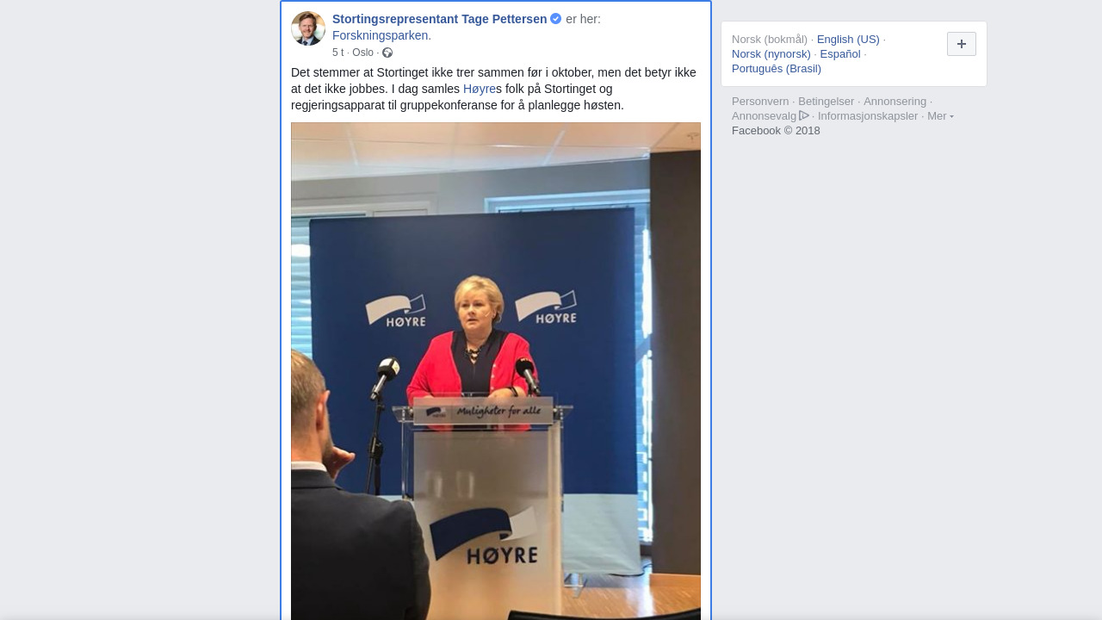Click the plus button for more languages

[x=962, y=44]
